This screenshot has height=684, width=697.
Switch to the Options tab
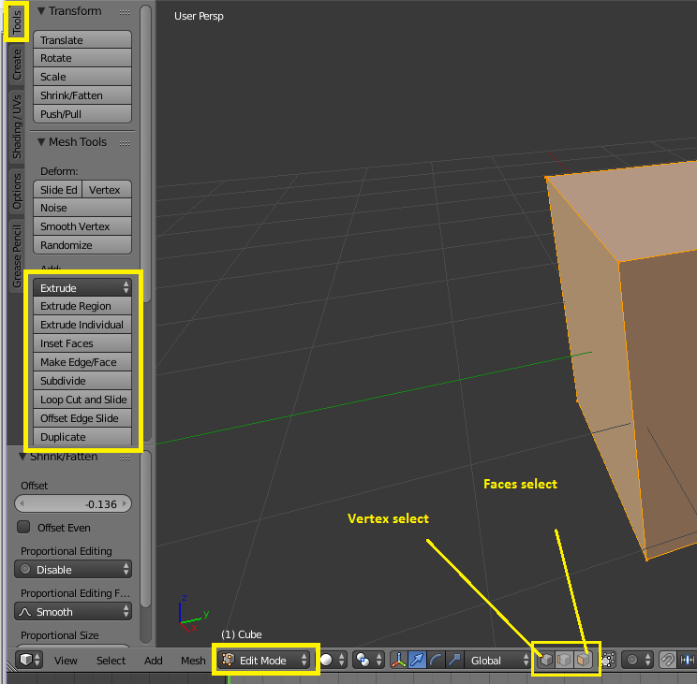coord(17,191)
